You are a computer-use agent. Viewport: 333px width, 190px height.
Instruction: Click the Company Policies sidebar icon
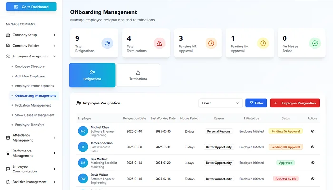pyautogui.click(x=8, y=46)
